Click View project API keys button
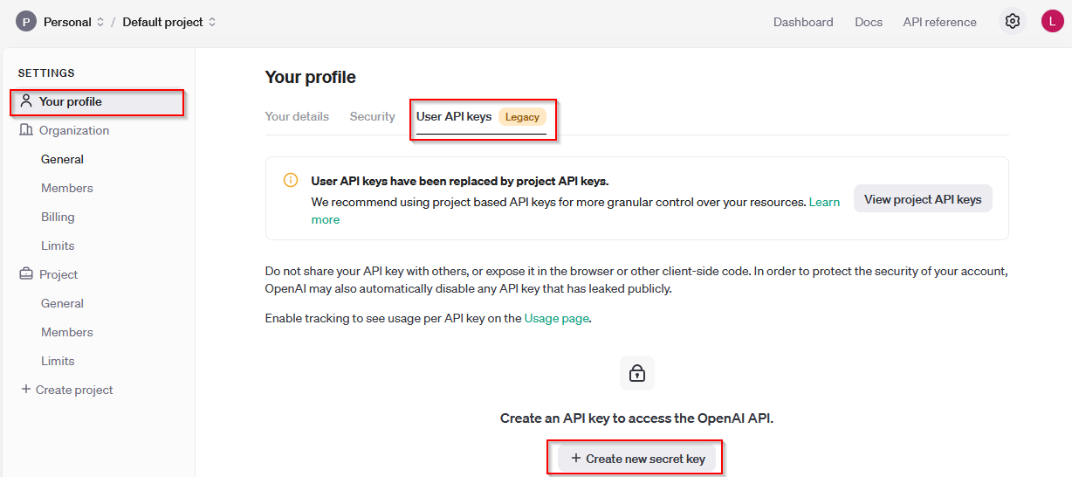This screenshot has height=477, width=1072. pyautogui.click(x=923, y=199)
